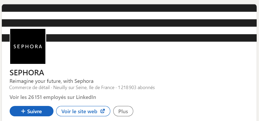Click the Commerce de détail industry label

[29, 88]
